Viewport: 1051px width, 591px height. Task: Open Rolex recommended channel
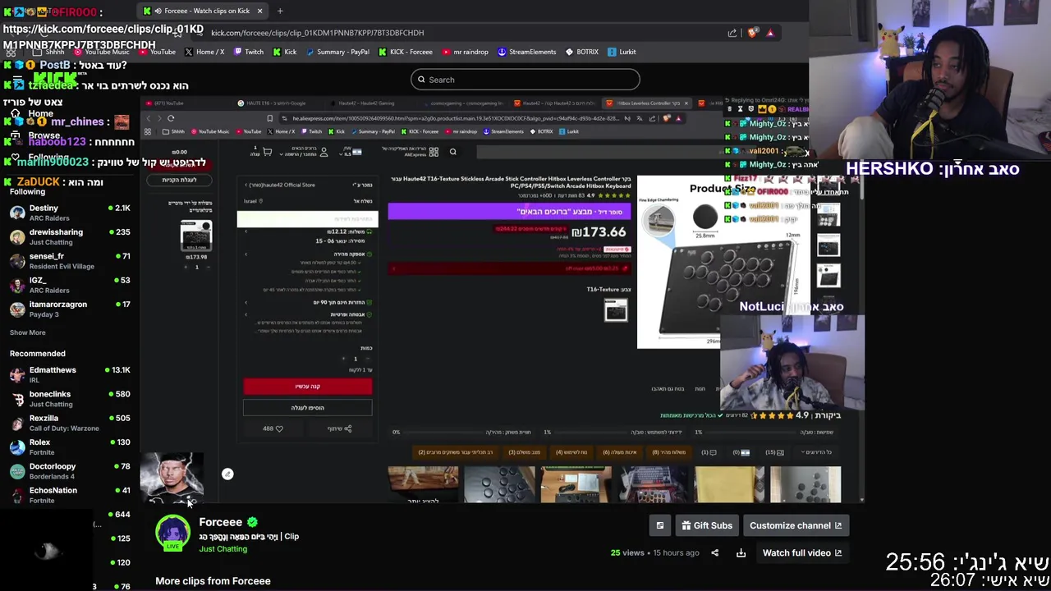tap(70, 447)
